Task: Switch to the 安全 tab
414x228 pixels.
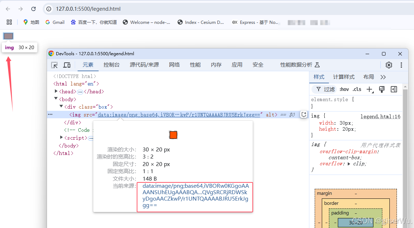Action: click(x=258, y=65)
